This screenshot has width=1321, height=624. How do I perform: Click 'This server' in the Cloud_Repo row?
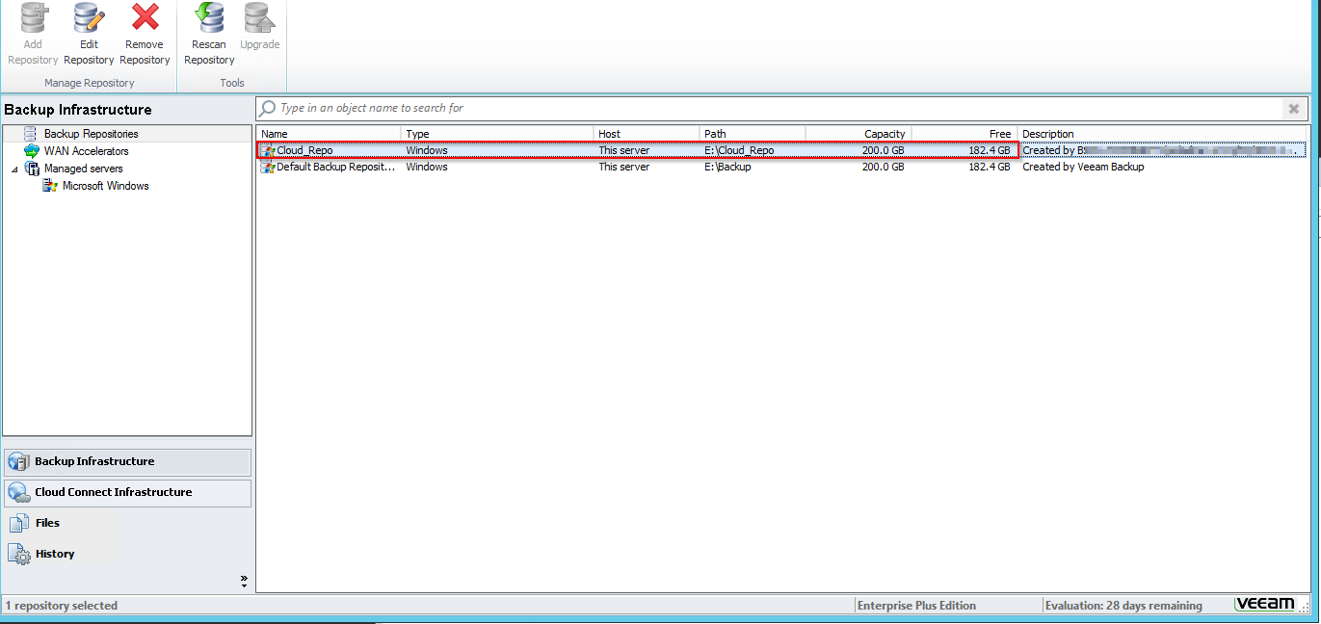point(624,150)
